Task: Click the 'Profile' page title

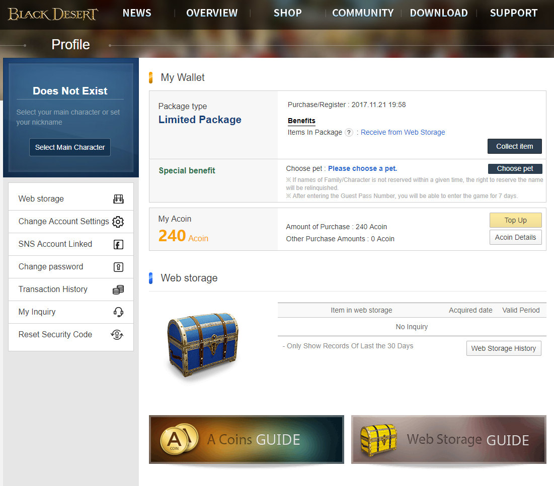Action: coord(70,45)
